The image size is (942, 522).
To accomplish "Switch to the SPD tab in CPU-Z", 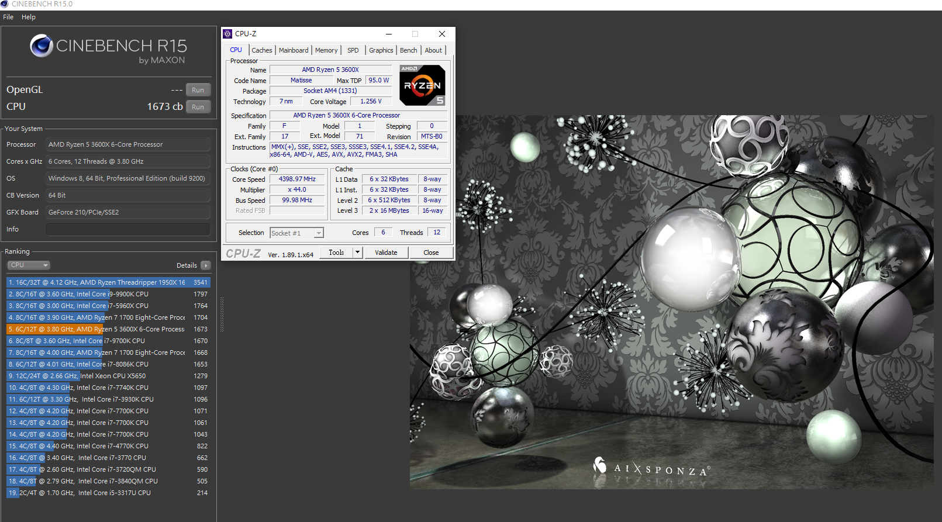I will (353, 50).
